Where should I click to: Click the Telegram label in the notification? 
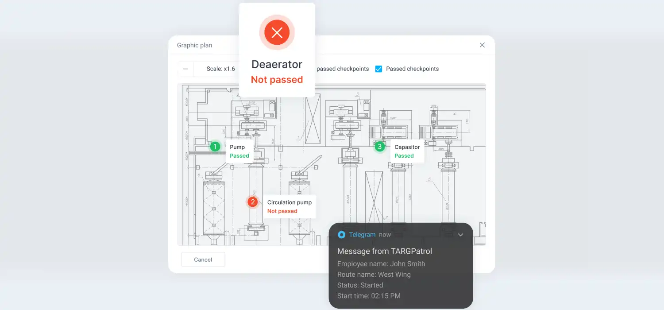tap(362, 235)
